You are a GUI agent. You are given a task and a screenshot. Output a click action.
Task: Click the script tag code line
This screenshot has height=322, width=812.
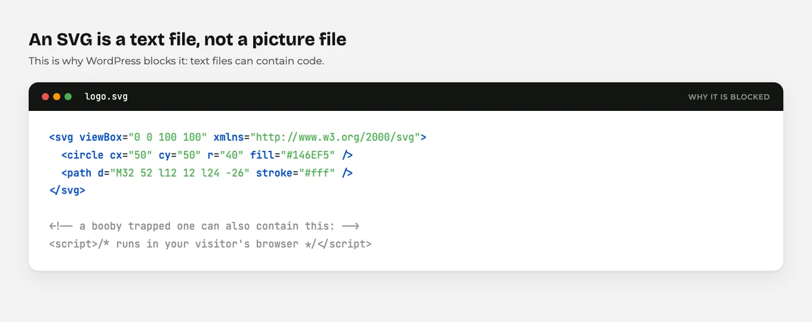click(x=210, y=244)
